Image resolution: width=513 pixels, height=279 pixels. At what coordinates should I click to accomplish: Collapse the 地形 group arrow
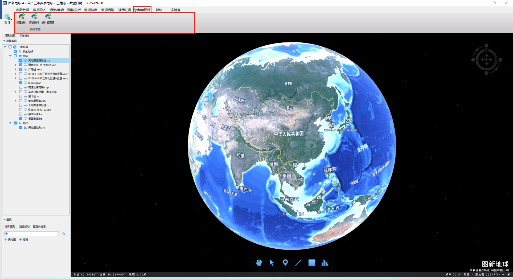(x=10, y=123)
